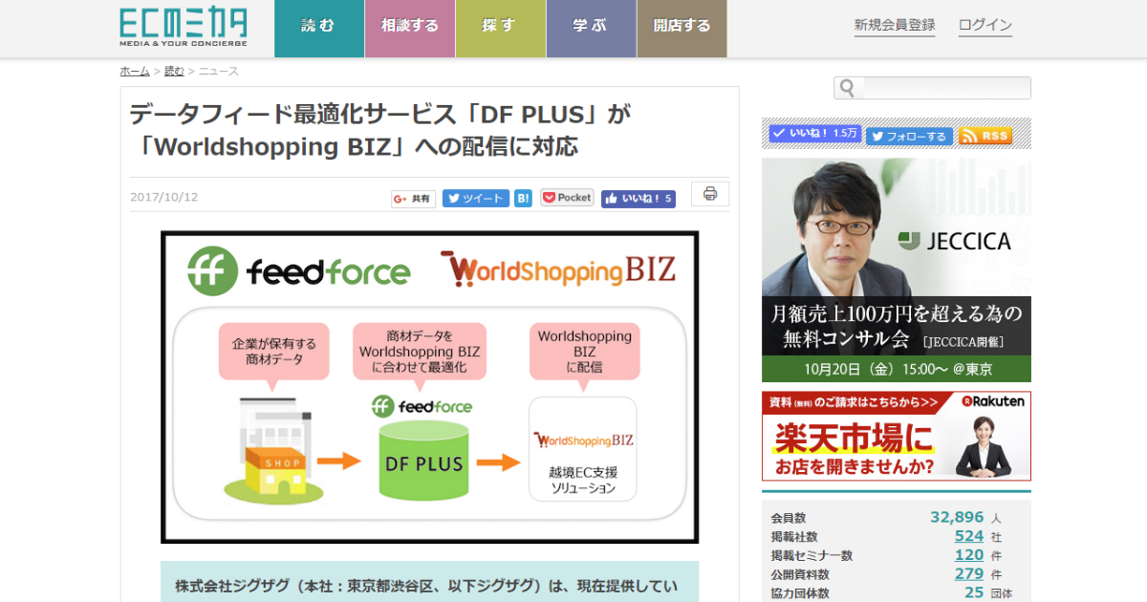Click the 新規会員登録 link

895,25
